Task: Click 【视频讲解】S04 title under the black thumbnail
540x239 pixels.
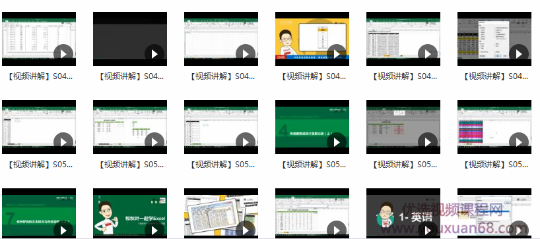Action: pos(131,76)
